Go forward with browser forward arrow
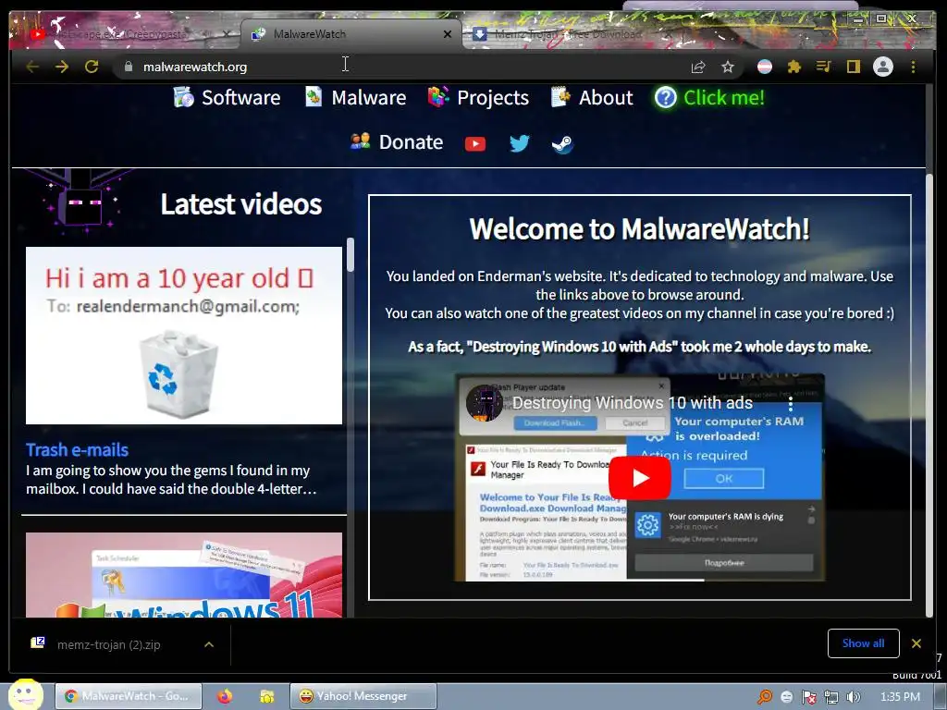947x710 pixels. (62, 67)
